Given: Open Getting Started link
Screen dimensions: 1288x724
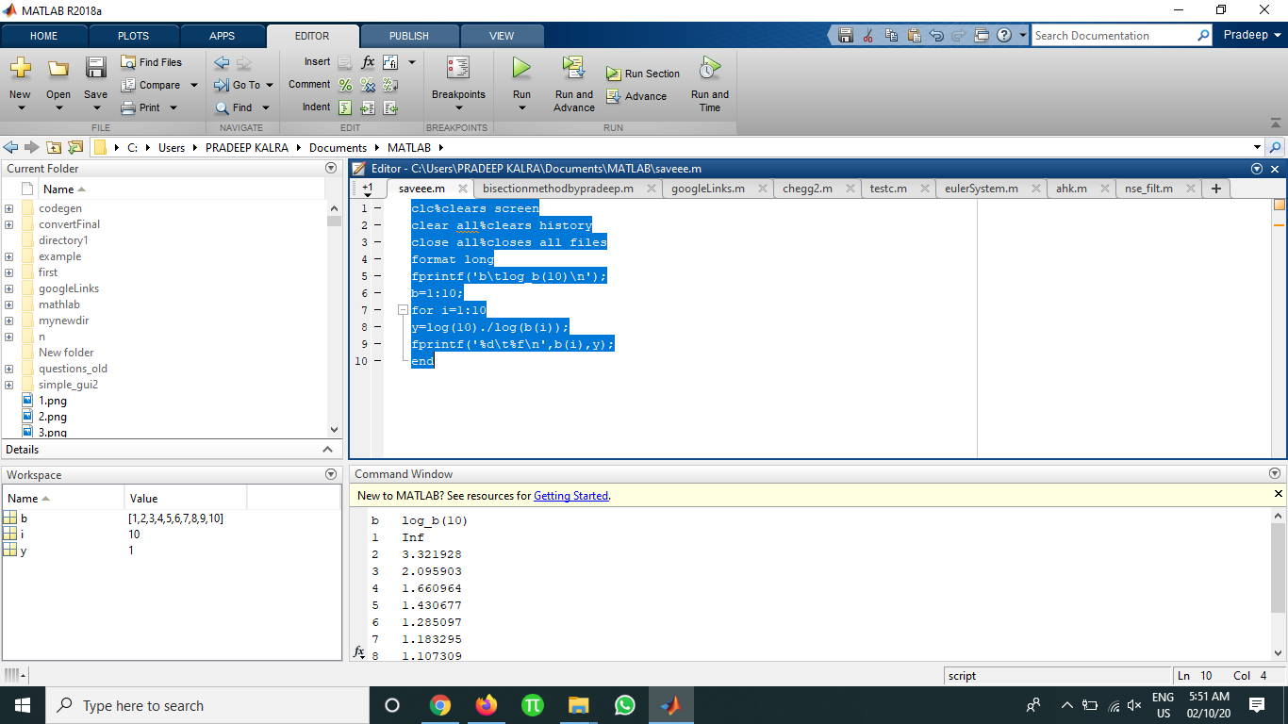Looking at the screenshot, I should [x=570, y=496].
